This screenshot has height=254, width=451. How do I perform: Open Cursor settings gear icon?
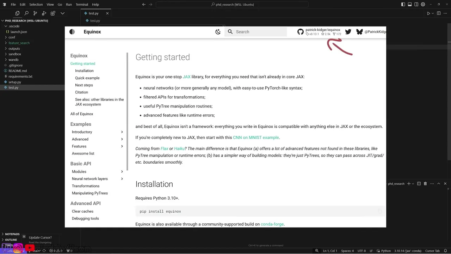pos(423,5)
